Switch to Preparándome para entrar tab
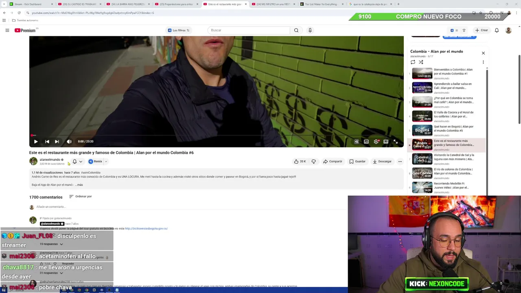 (176, 4)
